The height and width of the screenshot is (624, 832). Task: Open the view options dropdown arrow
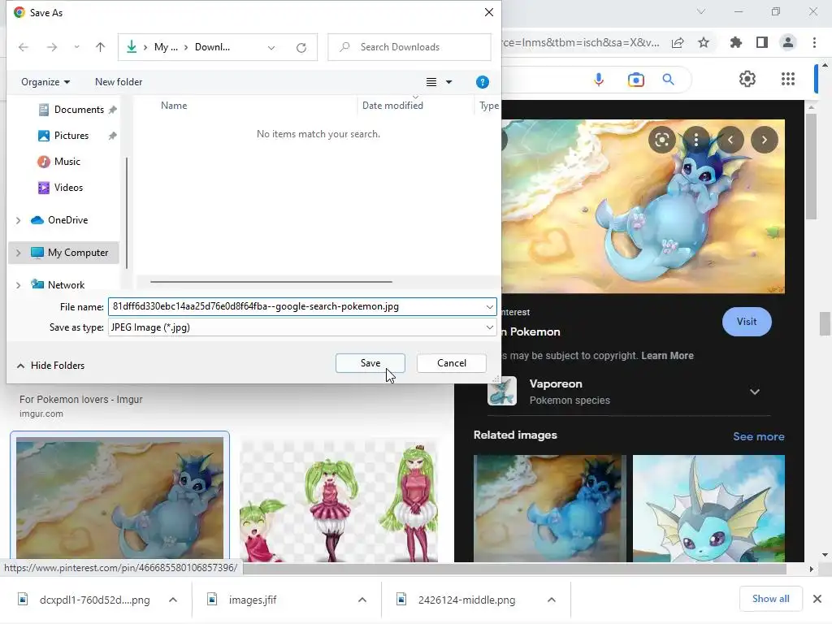point(448,82)
